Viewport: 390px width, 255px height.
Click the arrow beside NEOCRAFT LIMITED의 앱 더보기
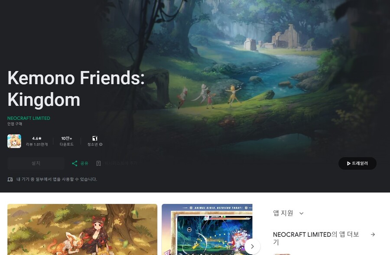point(373,234)
